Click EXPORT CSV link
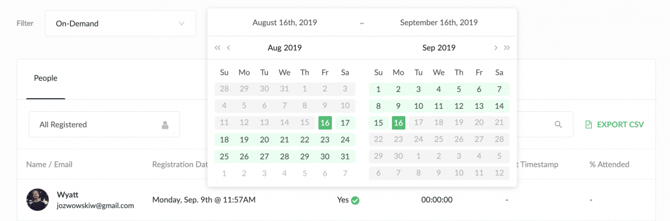Screen dimensions: 670x221 [x=620, y=124]
